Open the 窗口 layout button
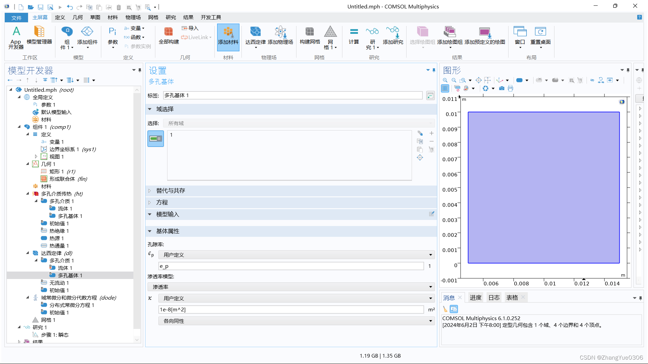The width and height of the screenshot is (648, 364). tap(520, 37)
